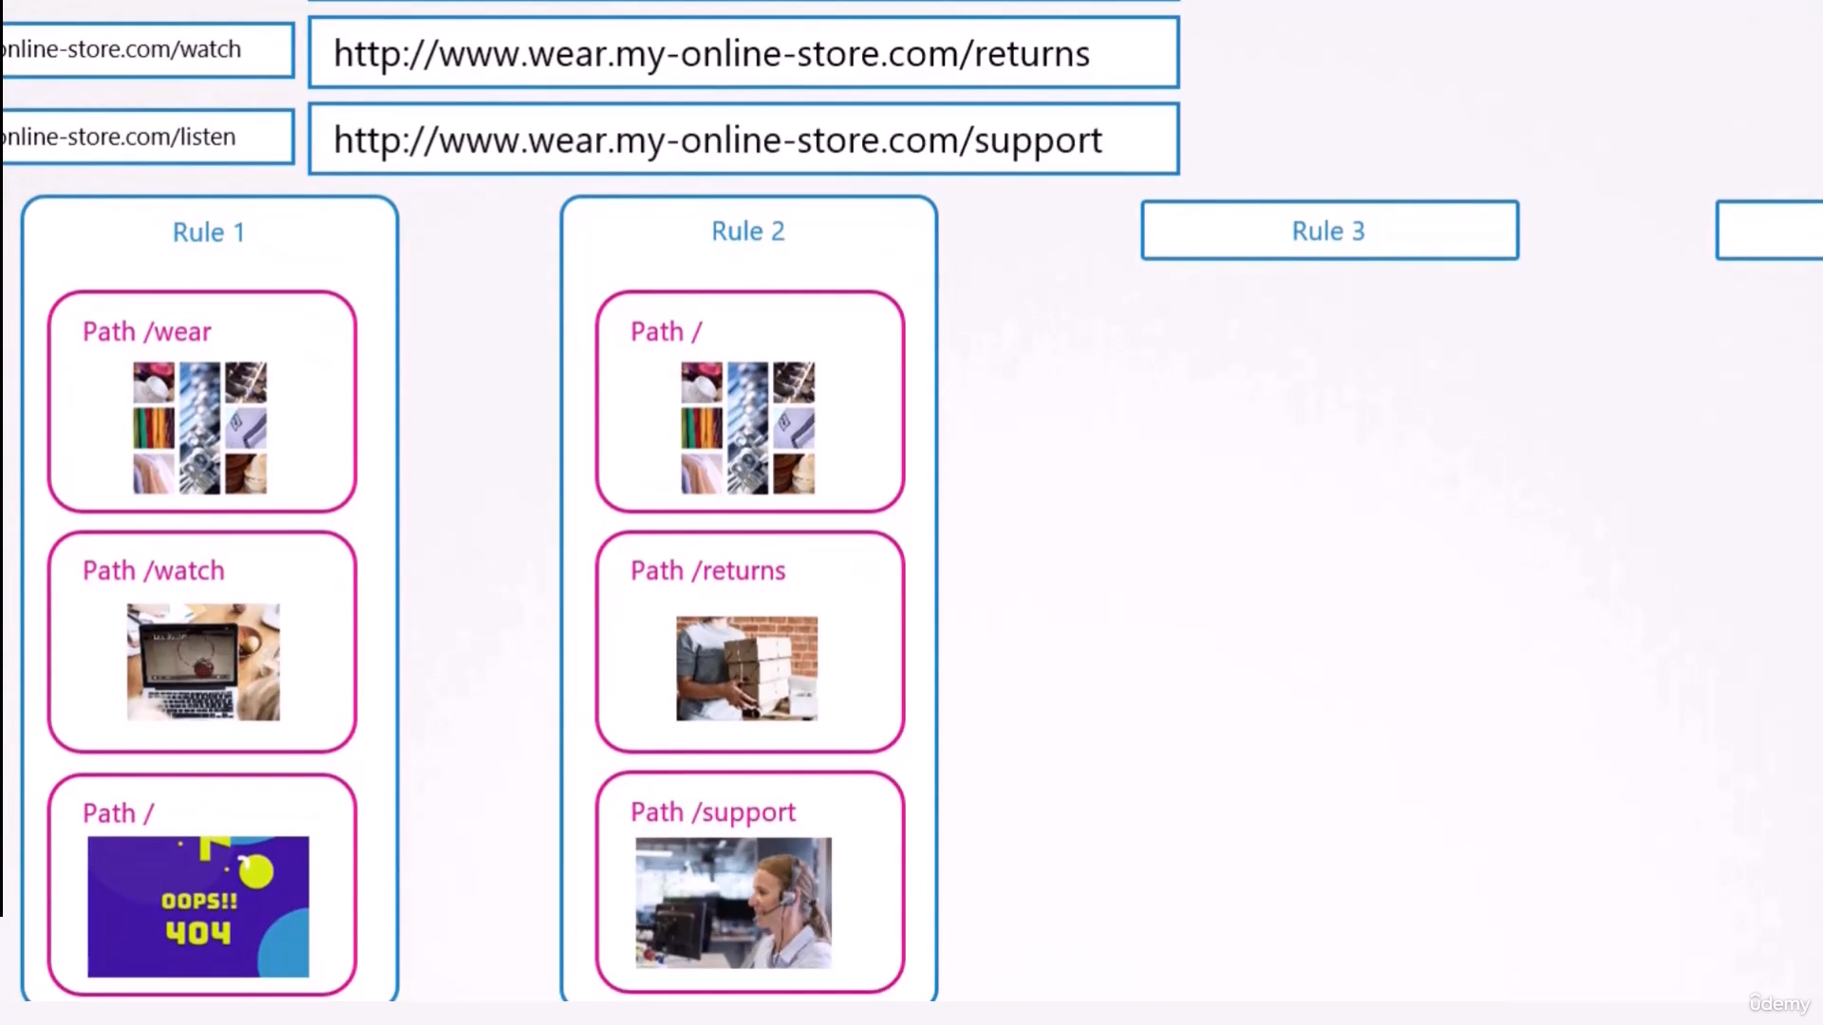Open the delivery boxes image under Path /returns
This screenshot has width=1823, height=1025.
pyautogui.click(x=747, y=668)
